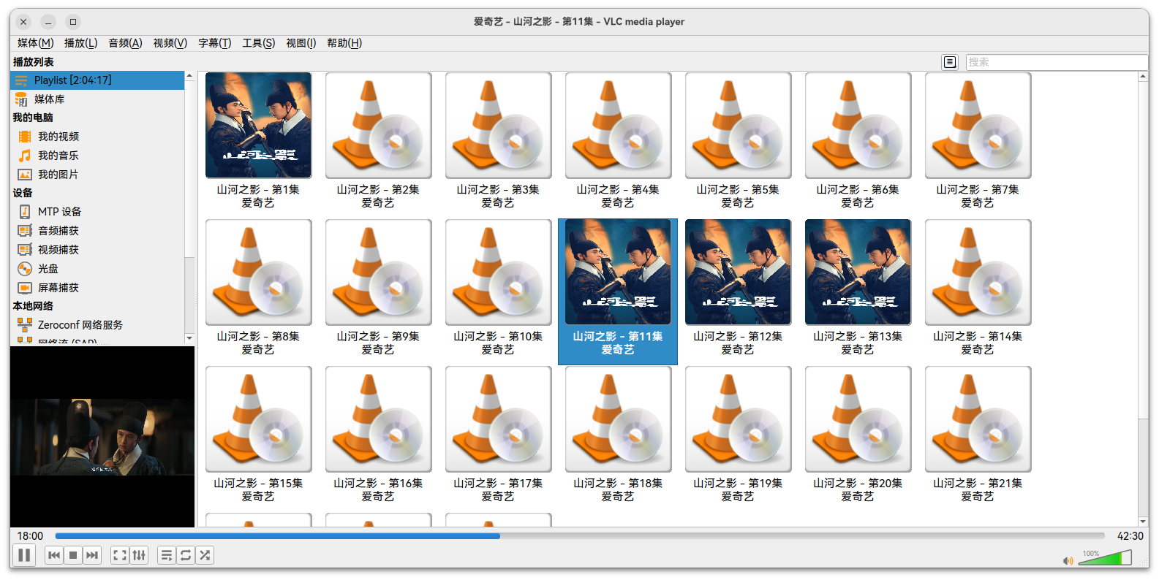Toggle the playlist view button

pos(167,555)
